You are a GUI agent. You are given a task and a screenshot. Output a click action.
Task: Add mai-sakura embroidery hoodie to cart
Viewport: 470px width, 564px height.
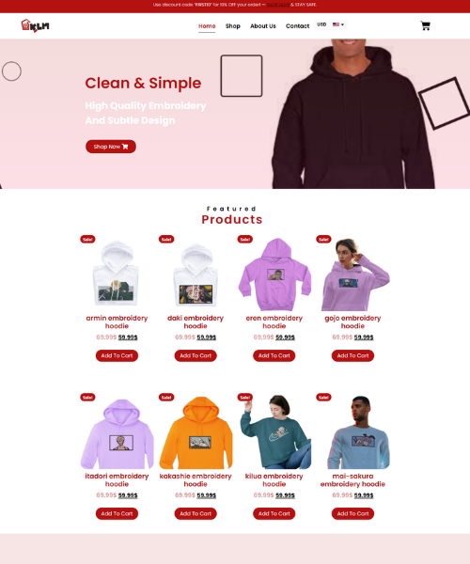[x=352, y=513]
